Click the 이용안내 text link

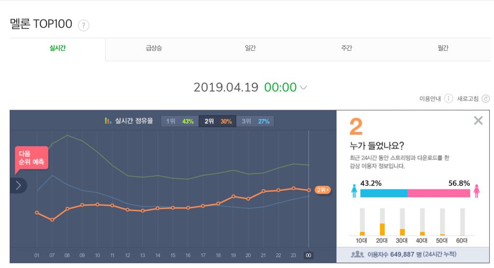pos(430,99)
